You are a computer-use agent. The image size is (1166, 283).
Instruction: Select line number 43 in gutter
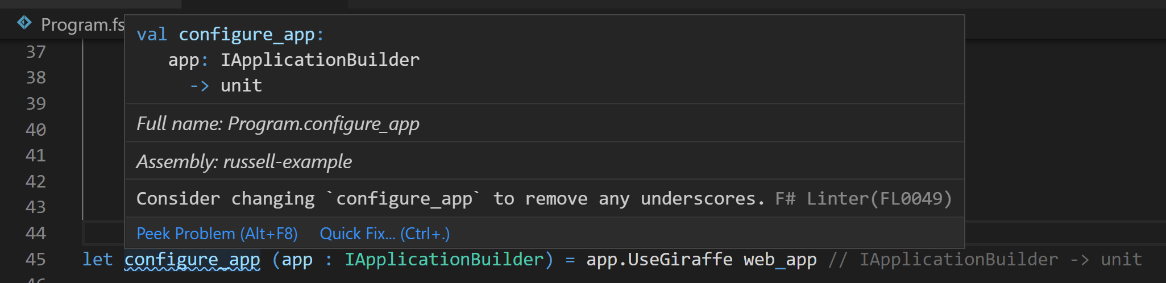[36, 207]
